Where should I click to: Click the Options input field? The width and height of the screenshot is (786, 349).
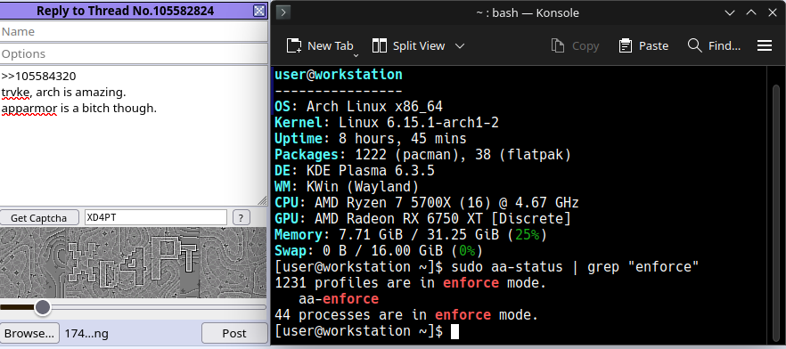click(x=134, y=53)
